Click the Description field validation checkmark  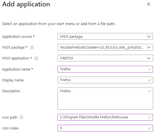(x=150, y=91)
